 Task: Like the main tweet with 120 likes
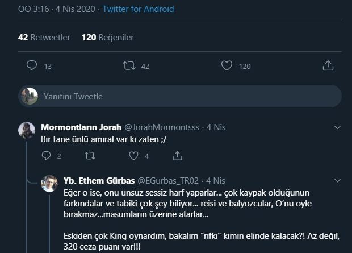coord(227,65)
